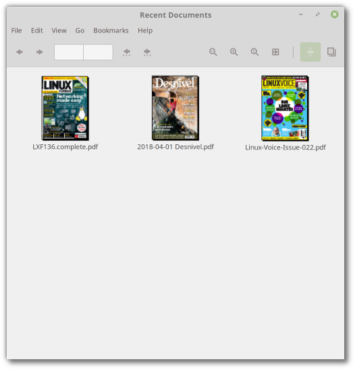
Task: Activate best fit zoom icon
Action: [275, 52]
